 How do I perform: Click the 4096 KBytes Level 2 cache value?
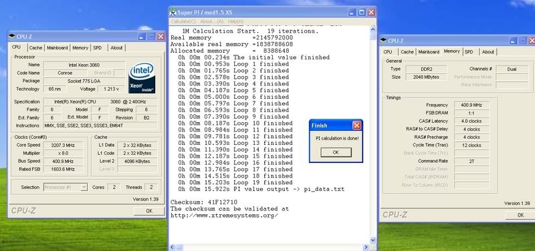click(137, 161)
